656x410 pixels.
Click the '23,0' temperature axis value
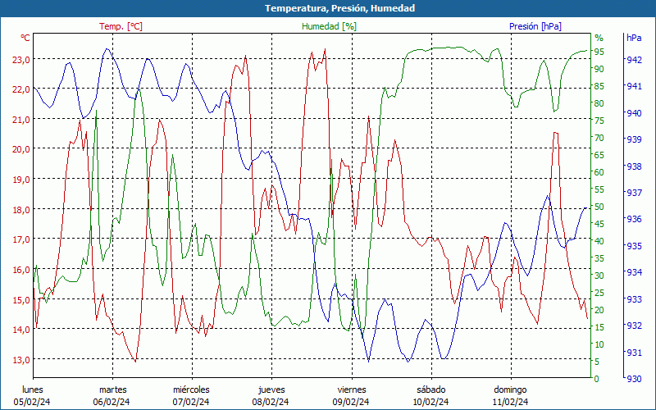[21, 59]
